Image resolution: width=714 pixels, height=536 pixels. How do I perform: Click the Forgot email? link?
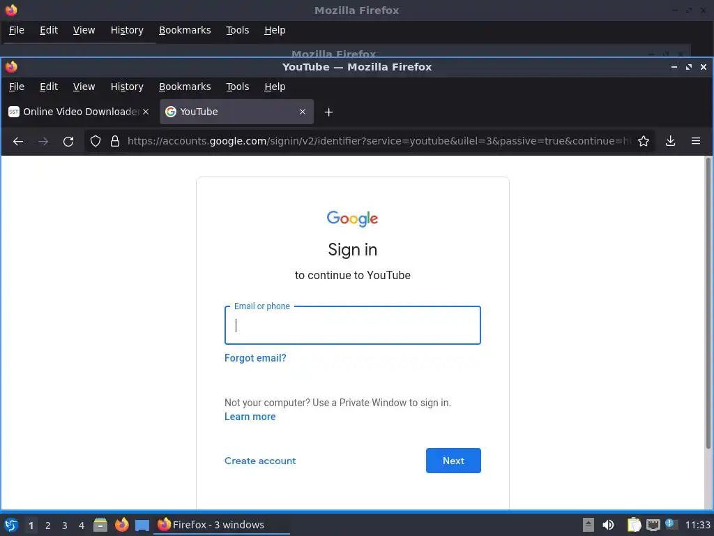pyautogui.click(x=255, y=358)
